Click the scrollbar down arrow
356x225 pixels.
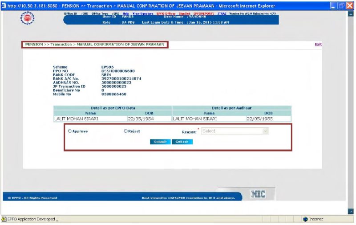point(351,211)
